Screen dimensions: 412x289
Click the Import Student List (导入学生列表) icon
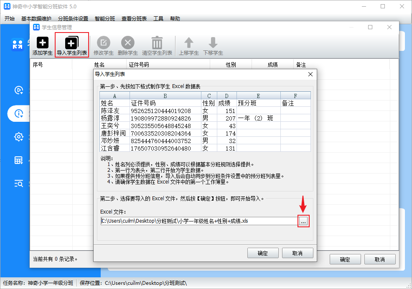click(x=72, y=43)
